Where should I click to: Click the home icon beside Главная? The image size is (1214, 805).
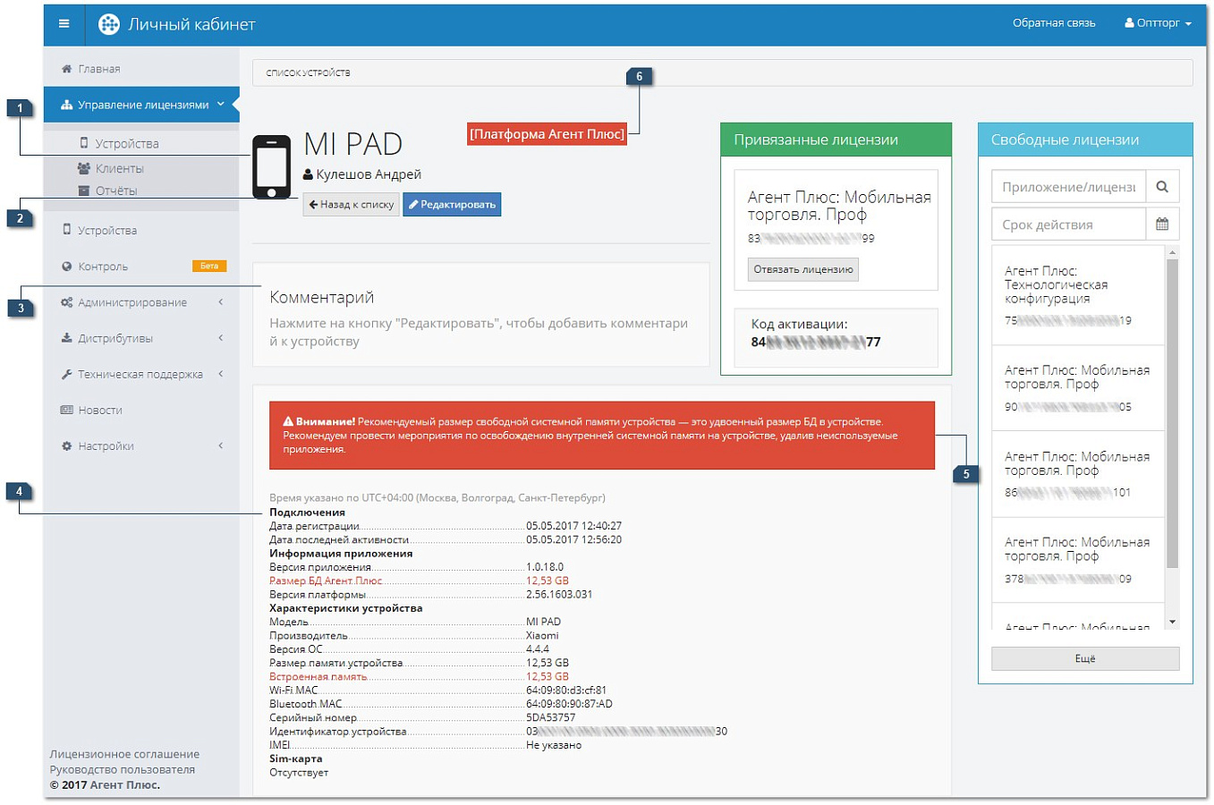[66, 69]
